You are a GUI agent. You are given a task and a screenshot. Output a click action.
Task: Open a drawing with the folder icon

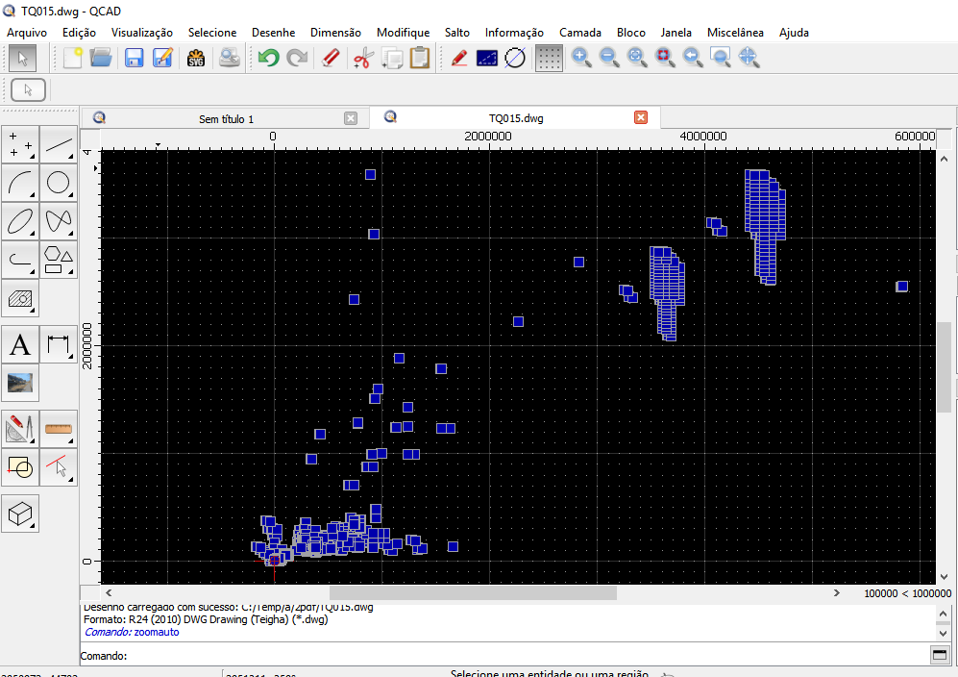click(x=101, y=58)
